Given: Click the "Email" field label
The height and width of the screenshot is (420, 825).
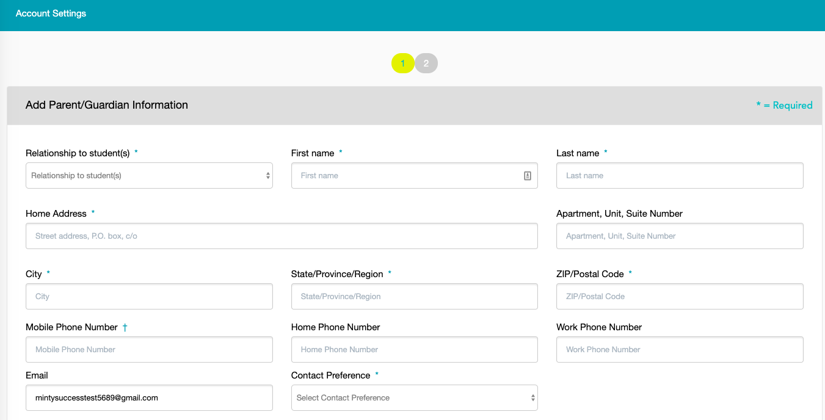Looking at the screenshot, I should [x=37, y=375].
